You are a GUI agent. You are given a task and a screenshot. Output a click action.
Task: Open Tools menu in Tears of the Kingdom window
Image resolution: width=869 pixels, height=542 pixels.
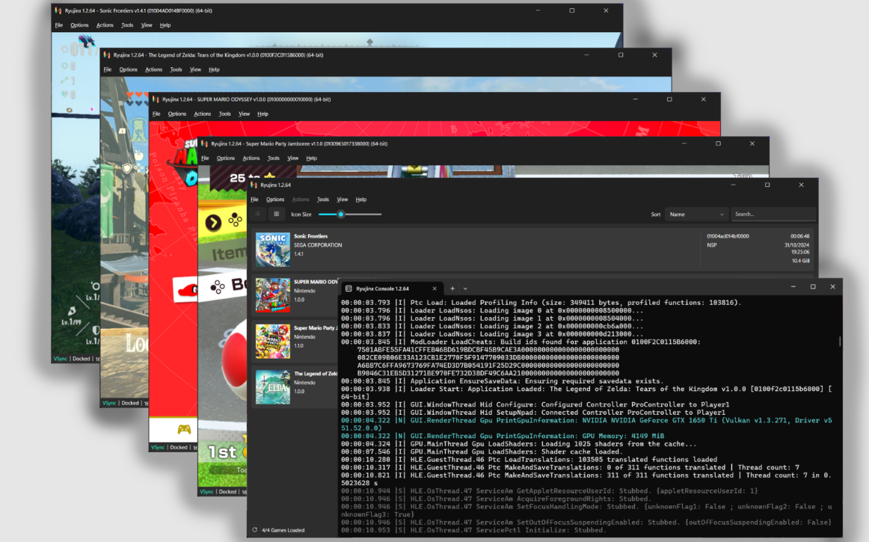pyautogui.click(x=176, y=70)
